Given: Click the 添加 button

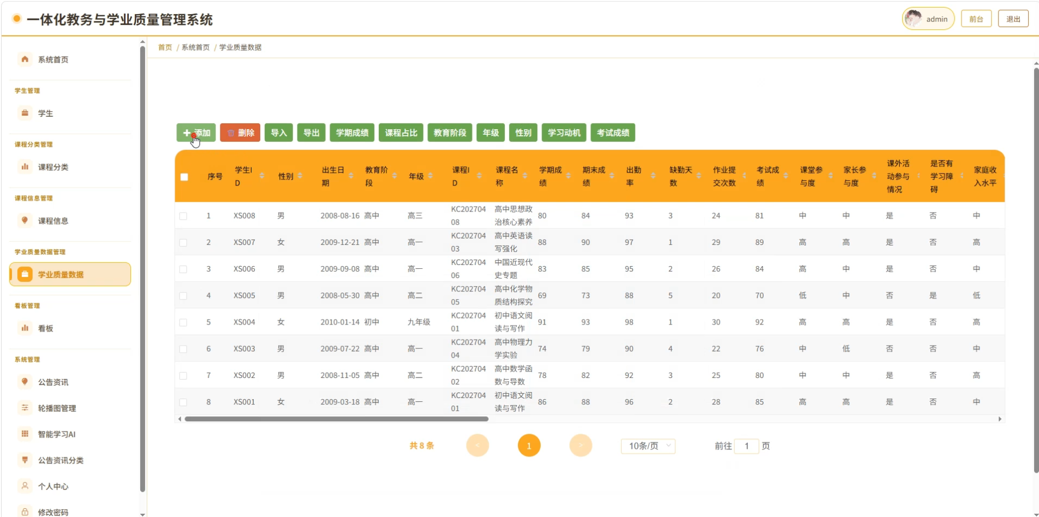Looking at the screenshot, I should [x=196, y=132].
